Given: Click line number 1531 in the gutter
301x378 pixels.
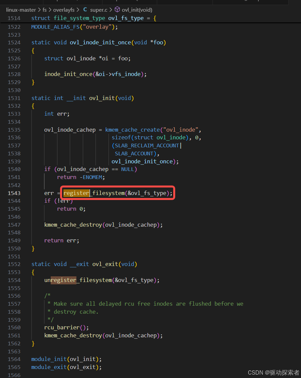Looking at the screenshot, I should pos(14,98).
